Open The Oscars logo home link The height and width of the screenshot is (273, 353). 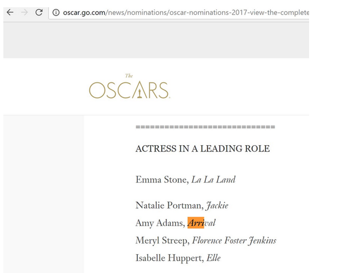(130, 86)
